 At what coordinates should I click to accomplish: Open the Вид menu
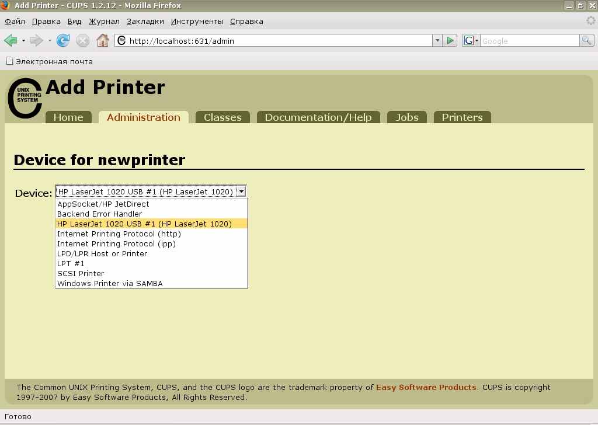[74, 22]
